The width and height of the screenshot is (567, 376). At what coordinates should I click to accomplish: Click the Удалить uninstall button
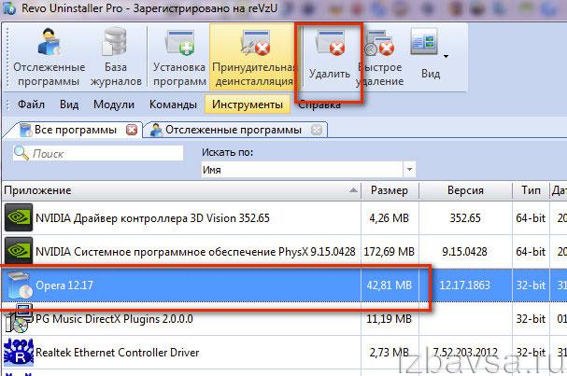point(330,58)
